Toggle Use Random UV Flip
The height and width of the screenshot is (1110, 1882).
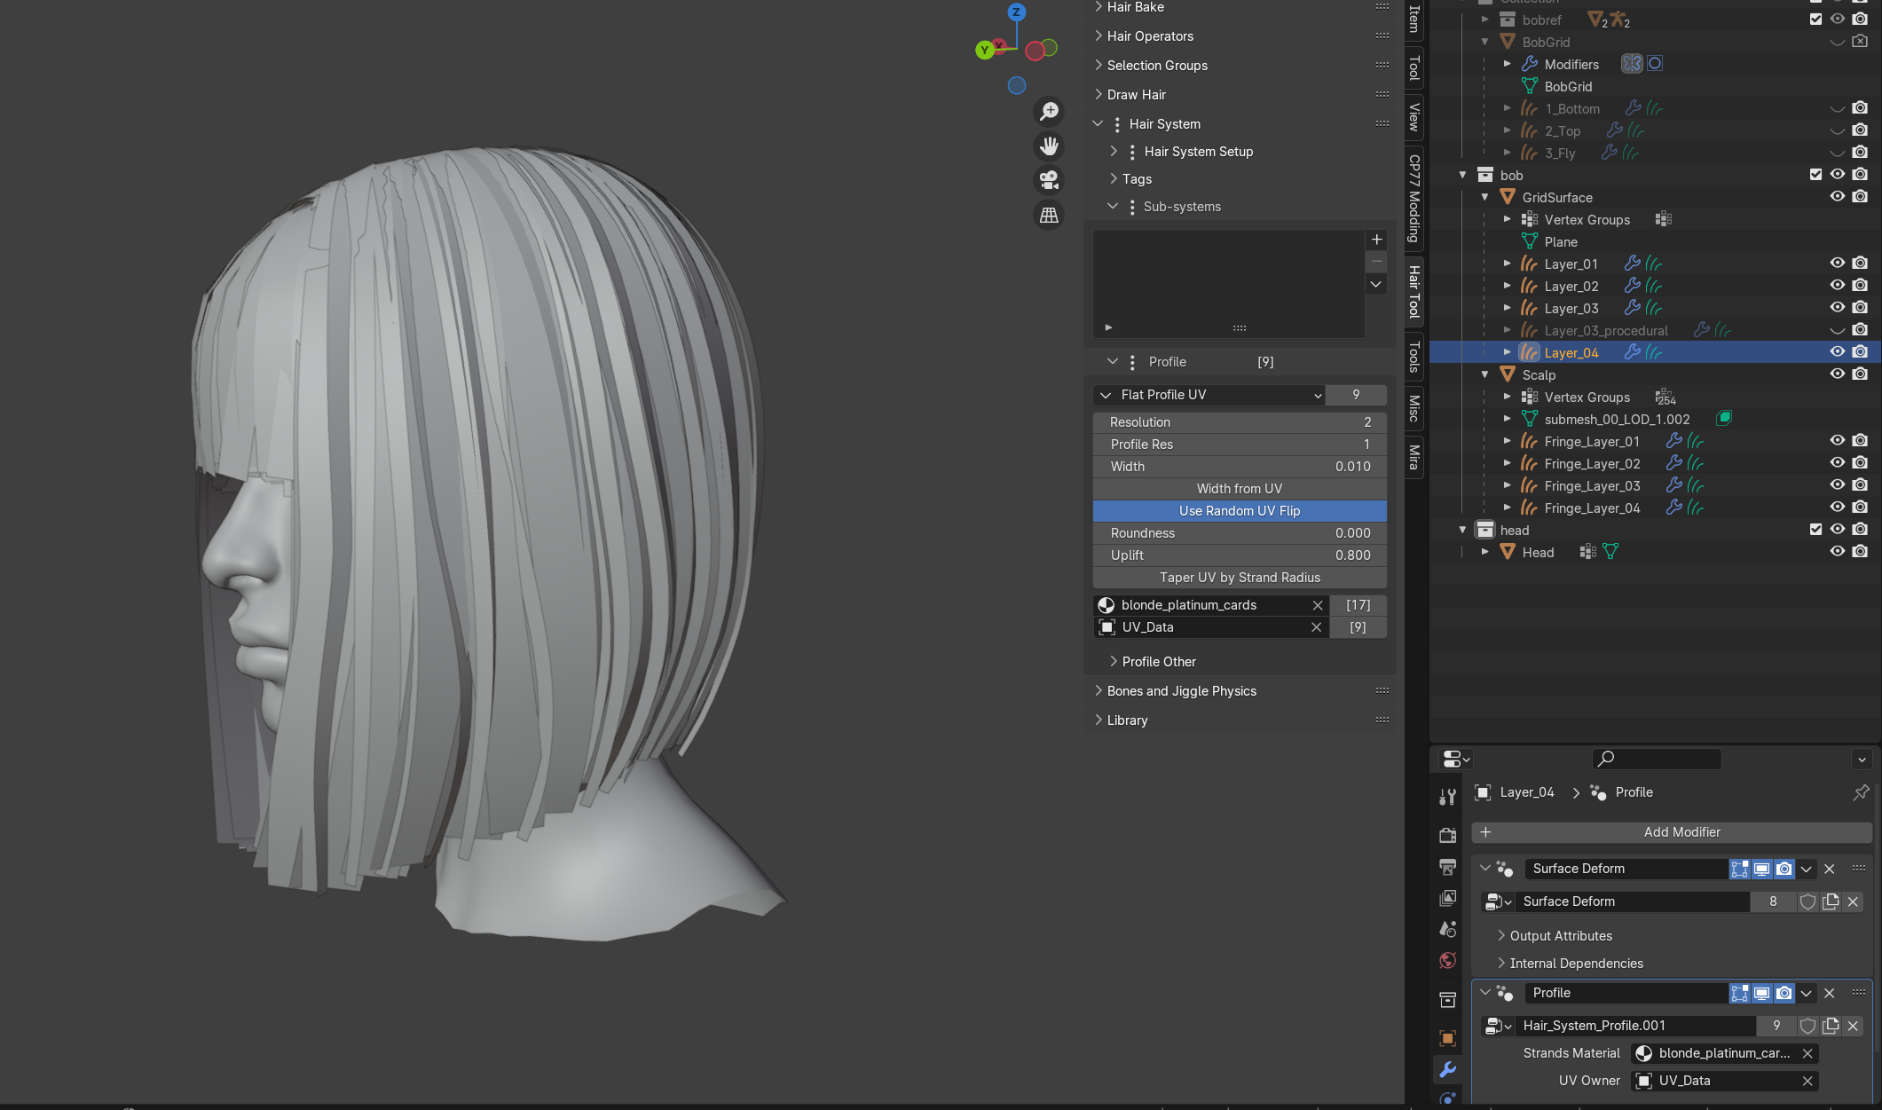[1239, 511]
